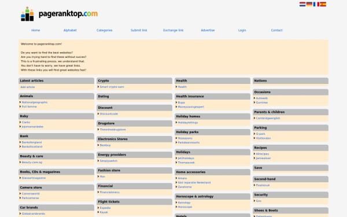The width and height of the screenshot is (347, 217).
Task: Open the Jet2holidays link
Action: pyautogui.click(x=186, y=158)
